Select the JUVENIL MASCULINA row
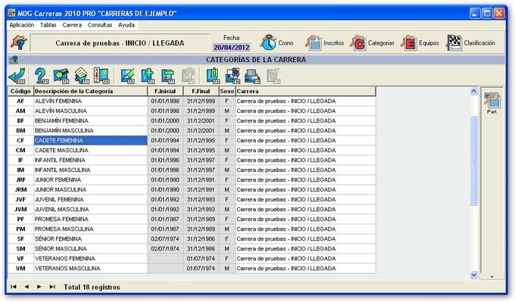 click(x=192, y=210)
